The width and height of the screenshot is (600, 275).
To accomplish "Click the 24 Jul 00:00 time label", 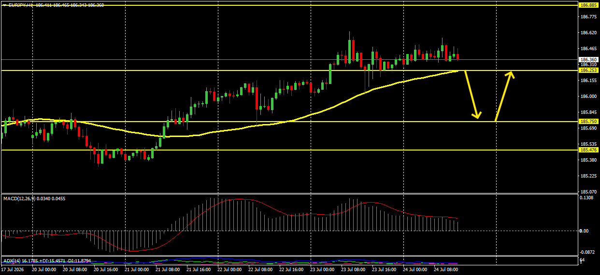I will (x=415, y=270).
